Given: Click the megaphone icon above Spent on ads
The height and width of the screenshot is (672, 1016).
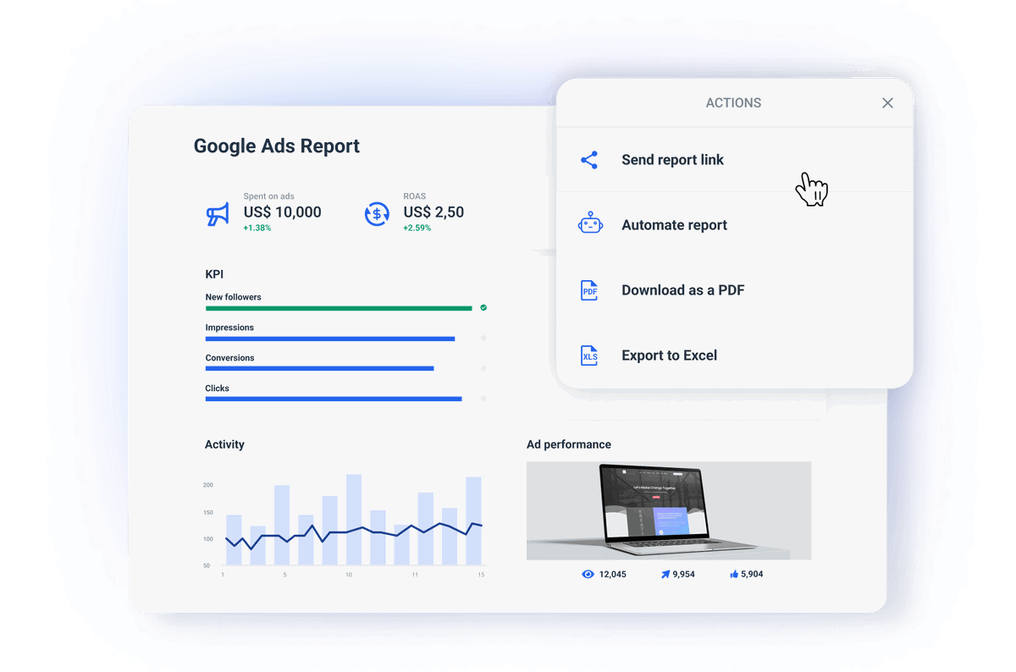Looking at the screenshot, I should [217, 213].
